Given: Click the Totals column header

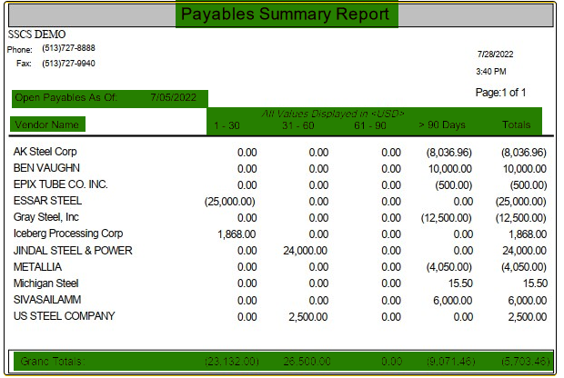Looking at the screenshot, I should (516, 125).
